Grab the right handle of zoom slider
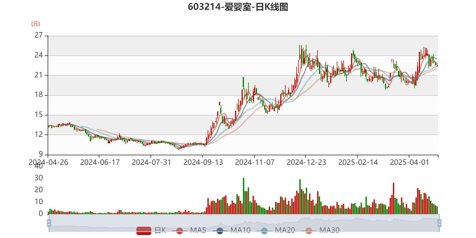Screen dimensions: 476x238 pos(440,223)
